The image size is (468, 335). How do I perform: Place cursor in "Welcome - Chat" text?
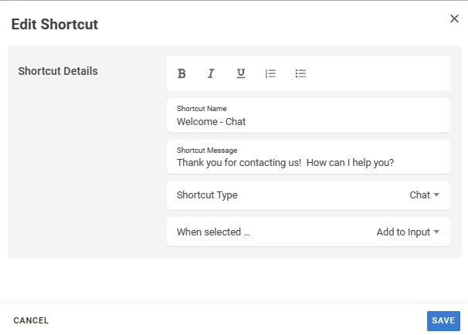pos(211,121)
